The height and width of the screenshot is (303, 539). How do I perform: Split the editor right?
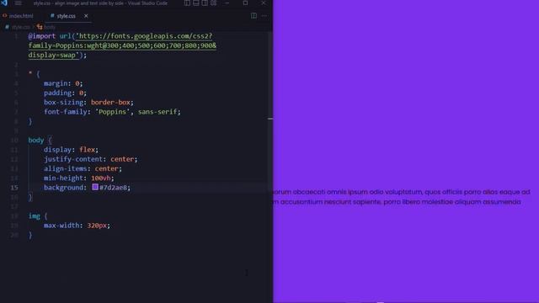(253, 16)
